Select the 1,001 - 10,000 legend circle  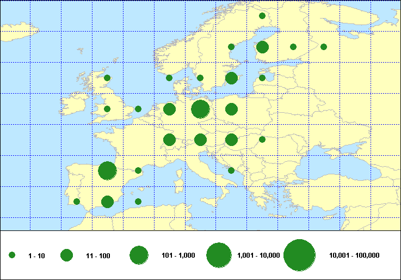click(219, 255)
